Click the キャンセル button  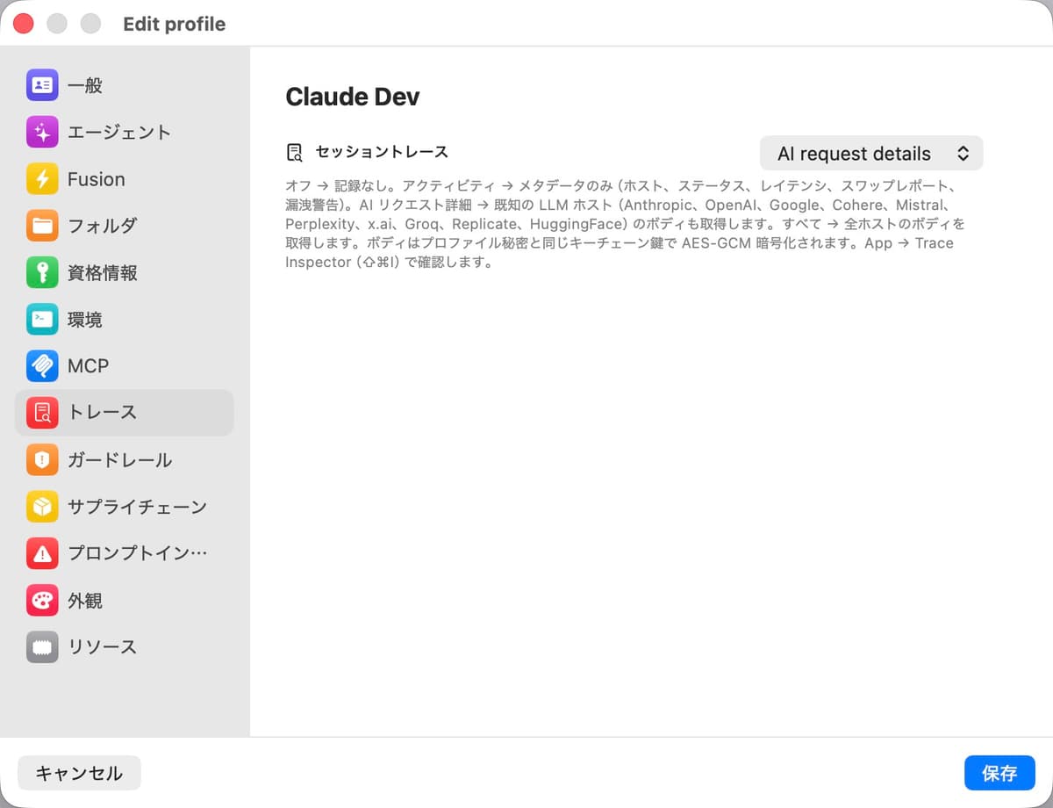[79, 773]
